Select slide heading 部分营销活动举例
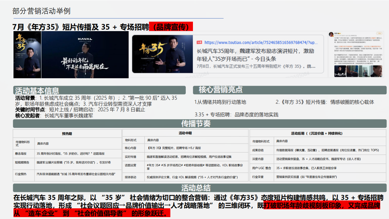Screen dimensions: 389x219 pos(41,11)
